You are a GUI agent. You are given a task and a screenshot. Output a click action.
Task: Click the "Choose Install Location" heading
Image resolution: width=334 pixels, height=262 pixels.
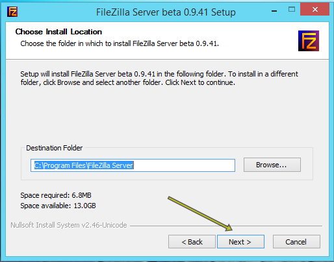click(58, 32)
